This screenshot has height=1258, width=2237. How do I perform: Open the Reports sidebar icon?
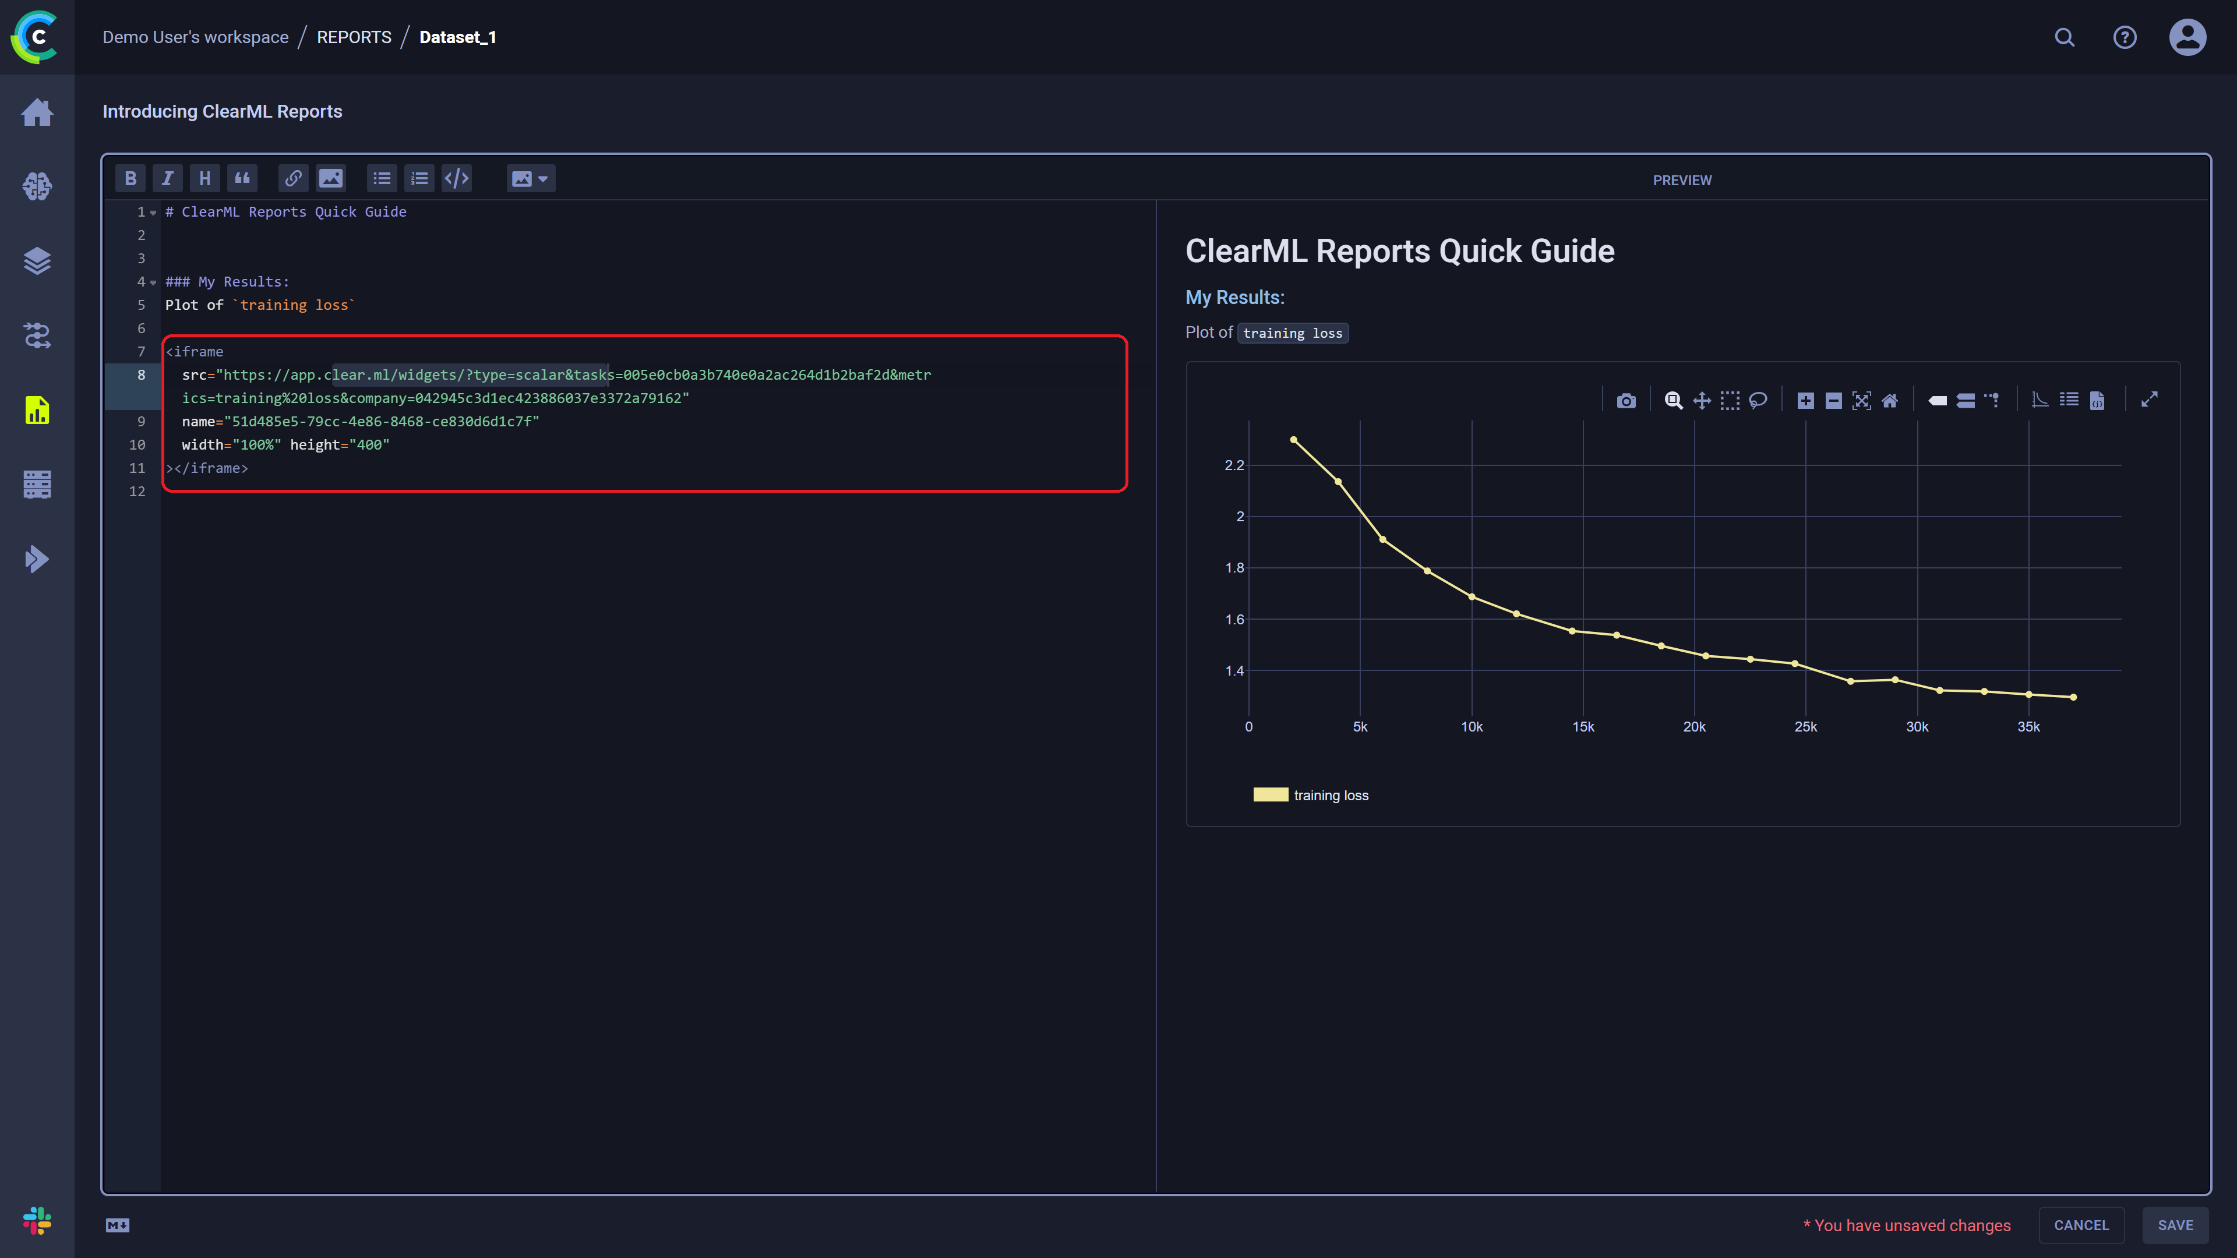[x=37, y=410]
